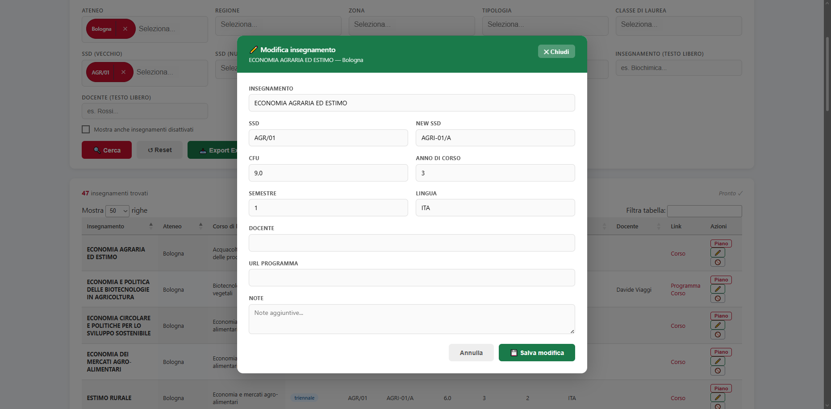Click the CFU field showing 9,0
The width and height of the screenshot is (831, 409).
pos(328,173)
